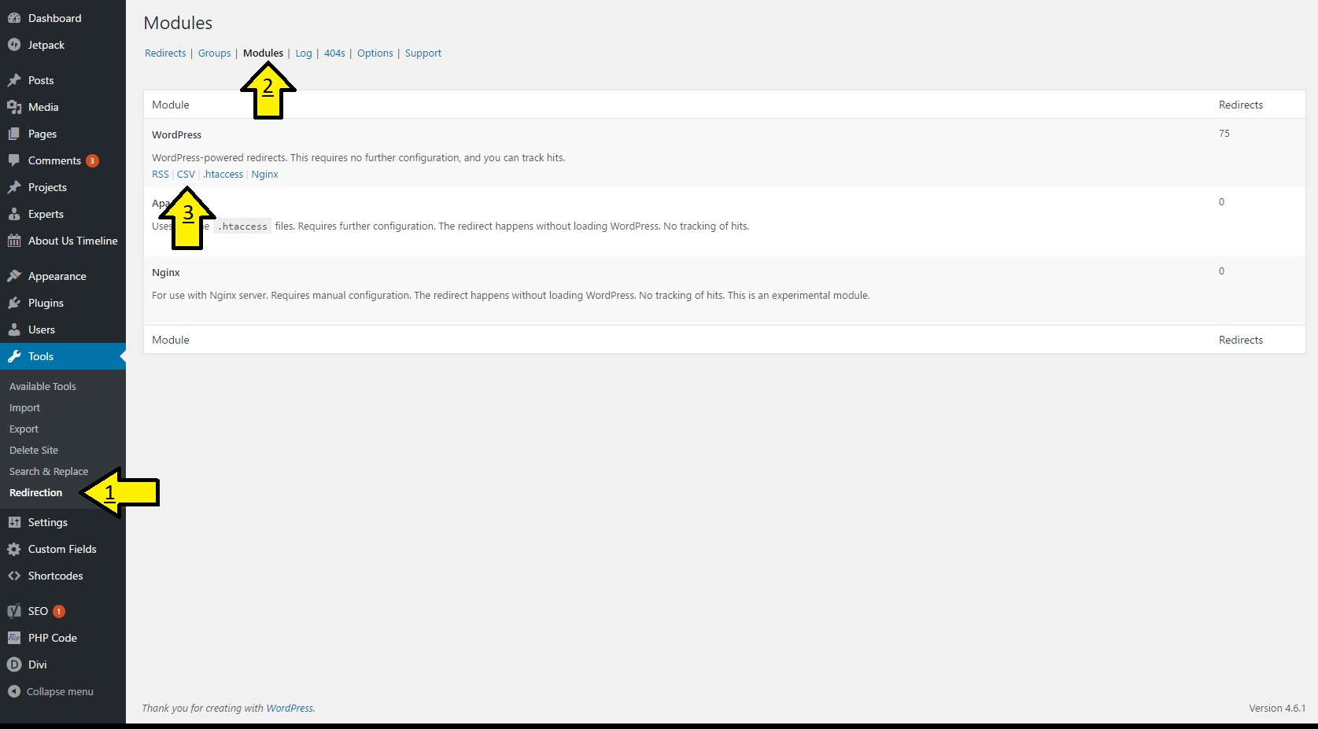
Task: Click the SEO notification badge
Action: coord(59,611)
